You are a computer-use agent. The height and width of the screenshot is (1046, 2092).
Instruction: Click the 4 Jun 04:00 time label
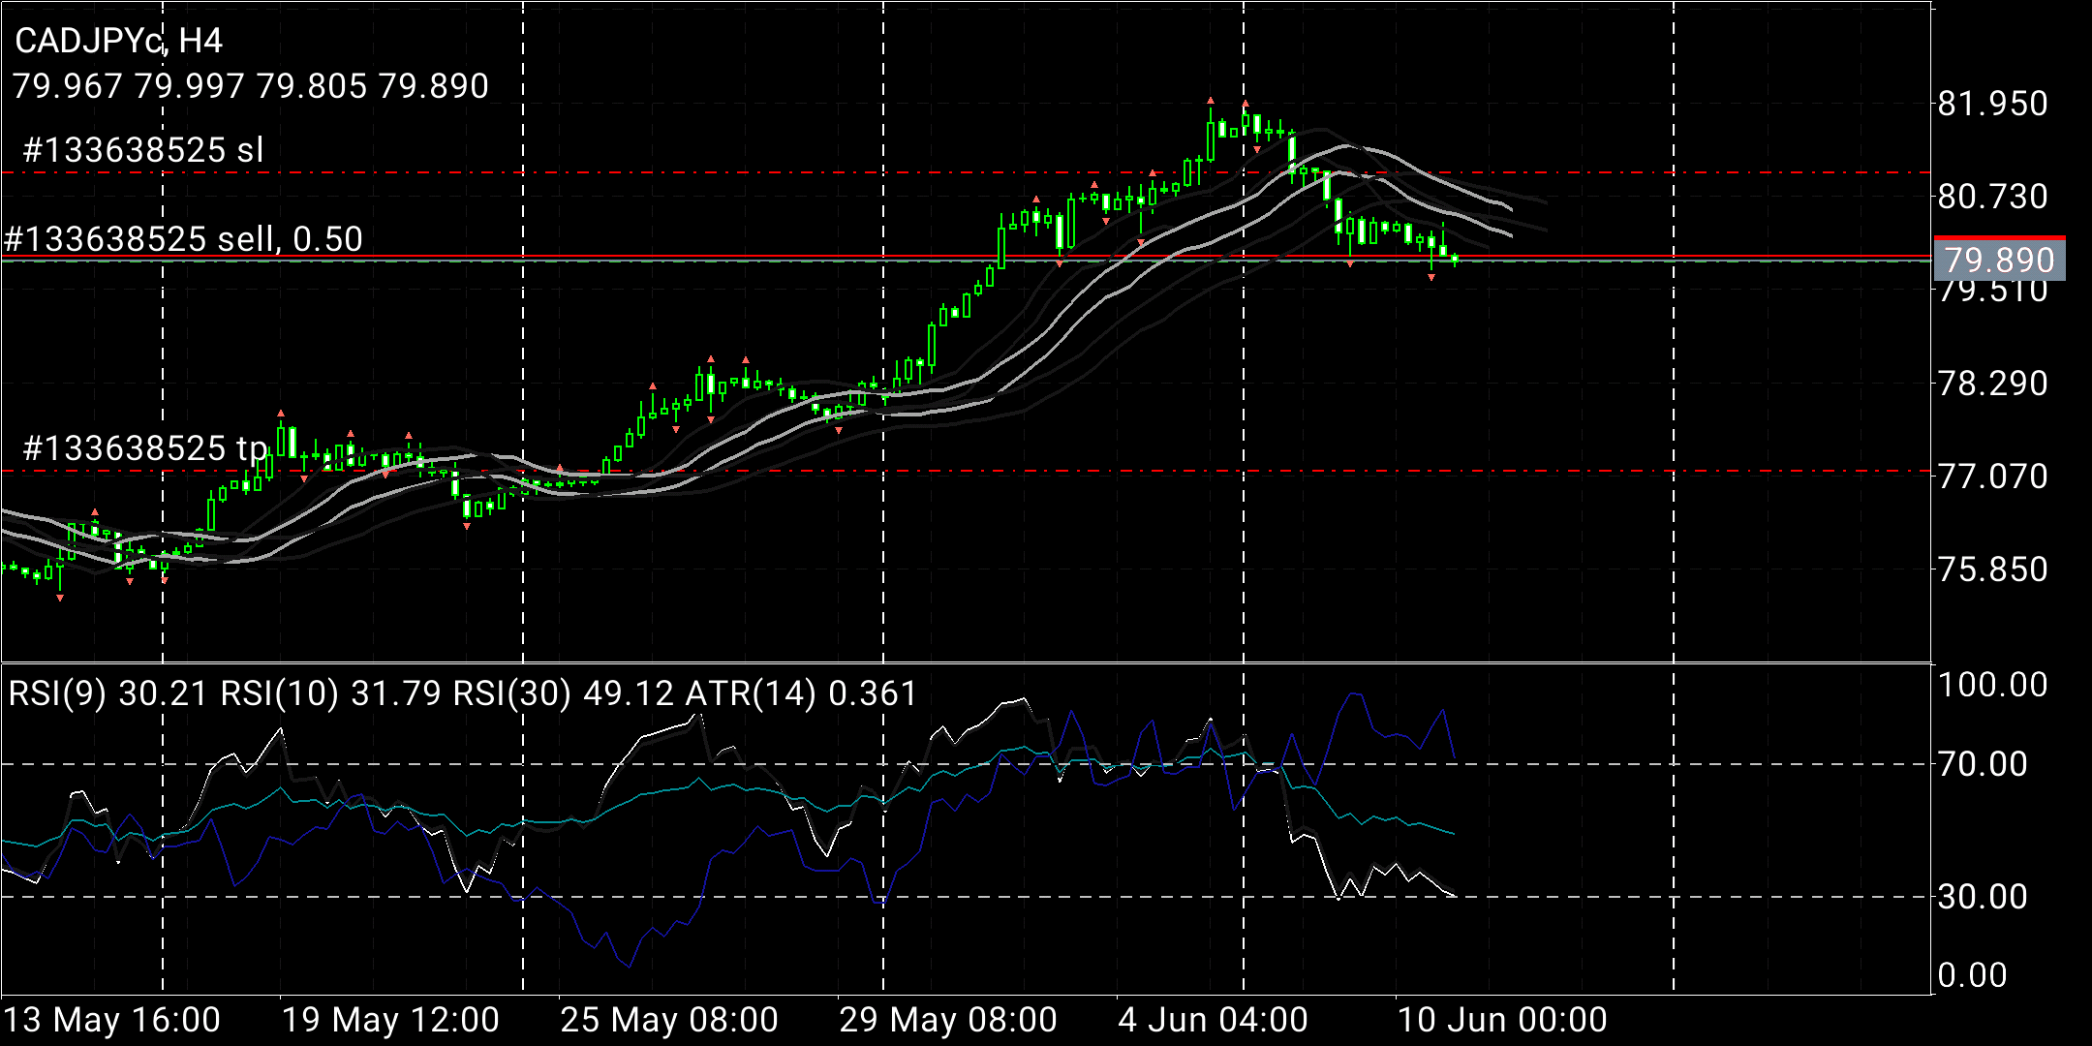pos(1213,1020)
